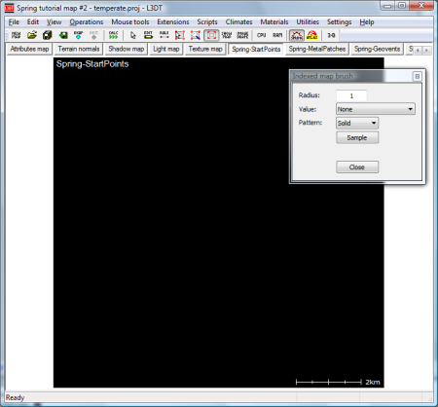Open the Utilities menu
The width and height of the screenshot is (438, 407).
[308, 22]
